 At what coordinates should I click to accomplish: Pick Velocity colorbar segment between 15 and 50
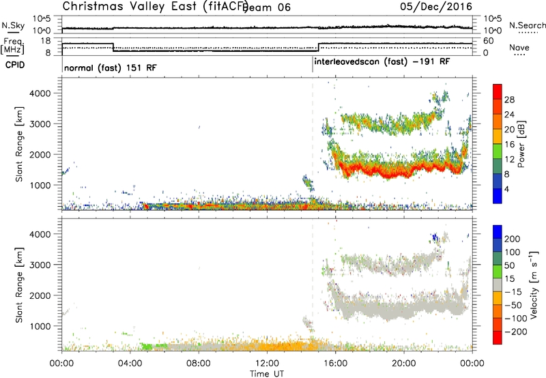[x=498, y=272]
